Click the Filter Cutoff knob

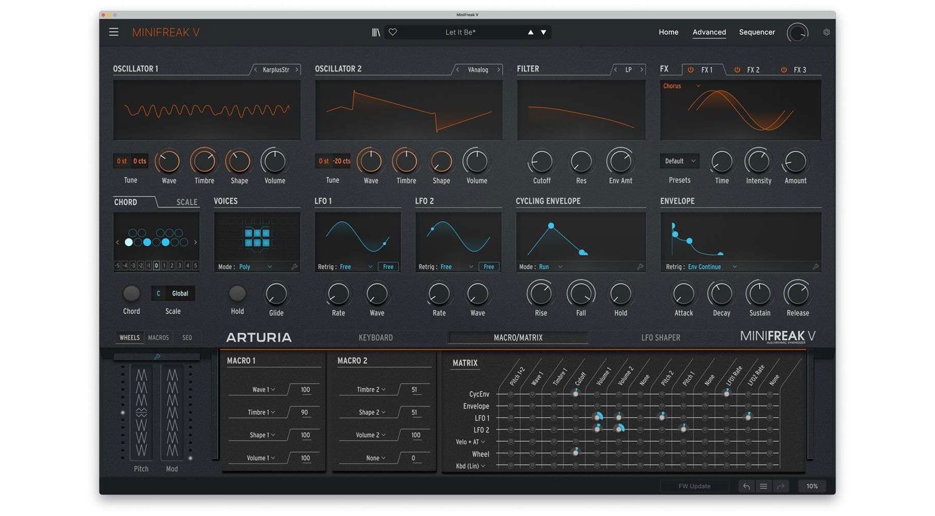[542, 162]
